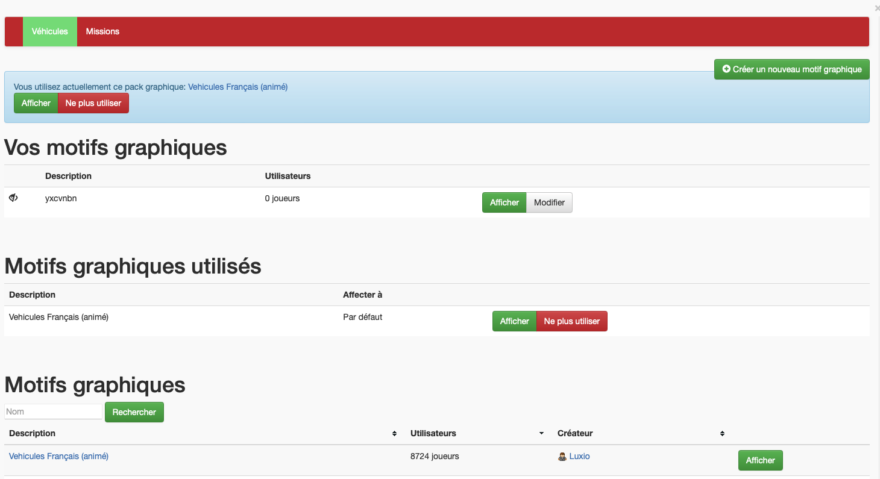Open the Missions tab

pyautogui.click(x=102, y=31)
